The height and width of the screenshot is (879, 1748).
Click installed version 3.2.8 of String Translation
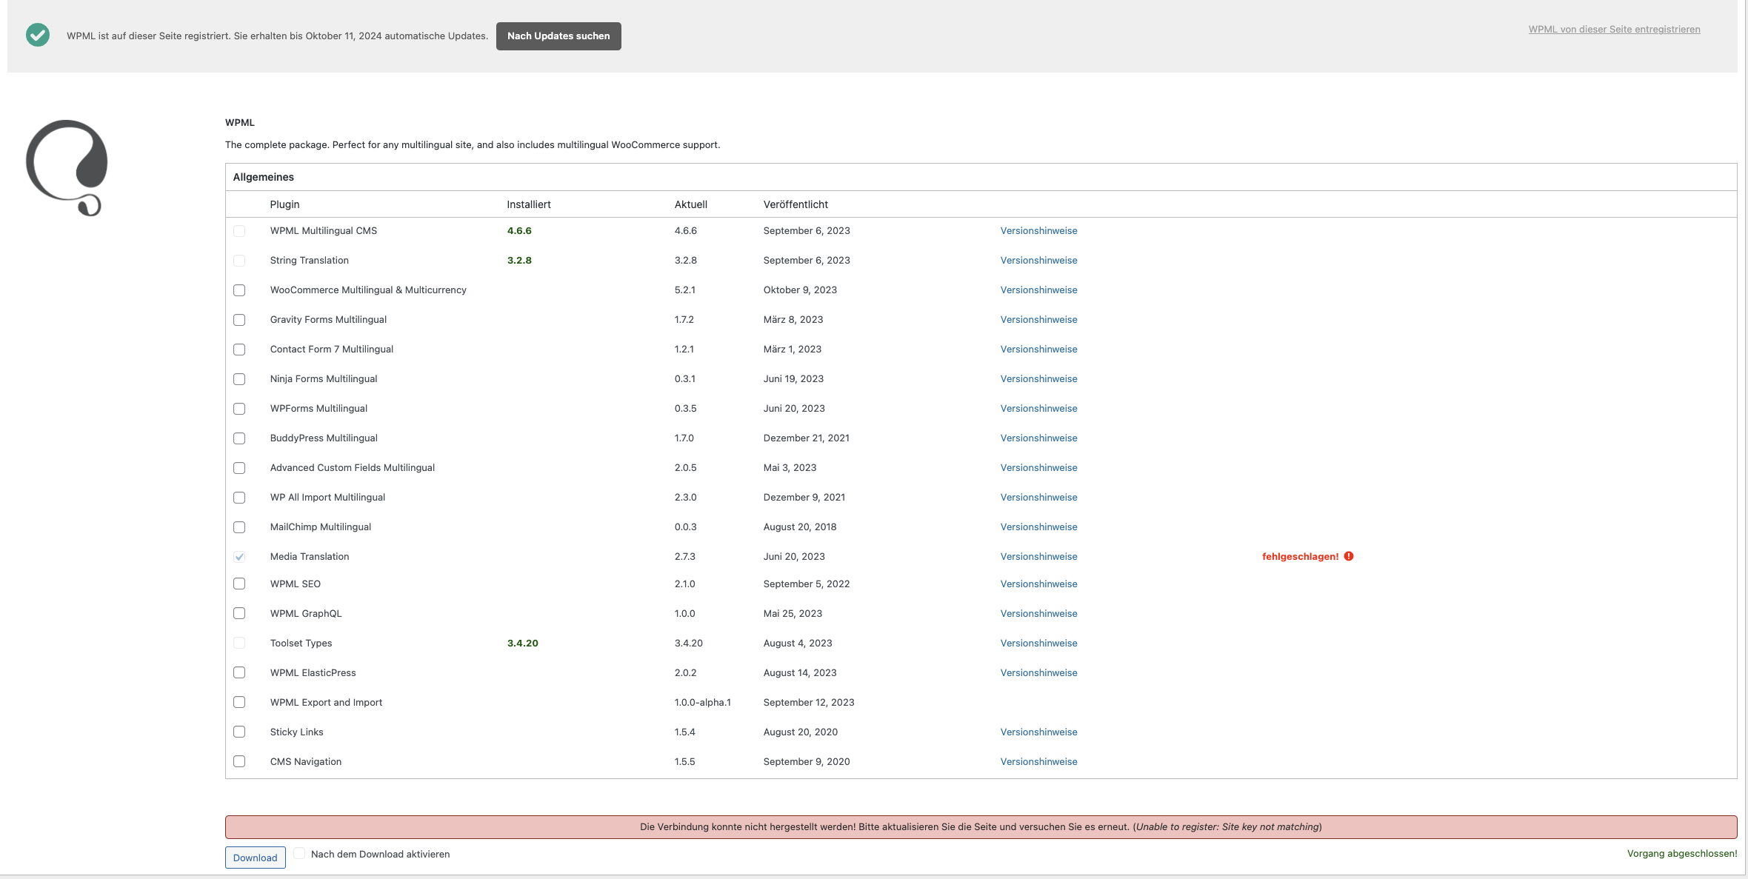519,261
